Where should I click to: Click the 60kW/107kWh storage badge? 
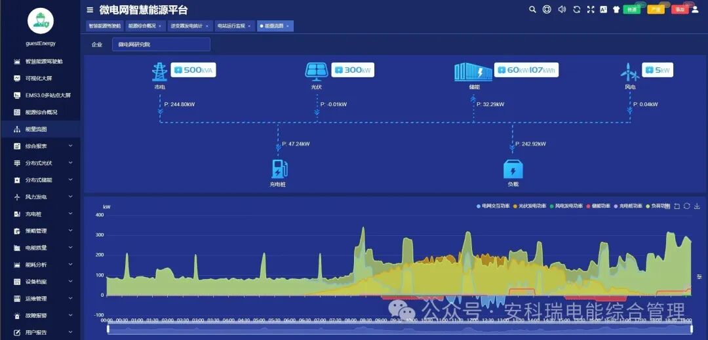click(x=526, y=70)
